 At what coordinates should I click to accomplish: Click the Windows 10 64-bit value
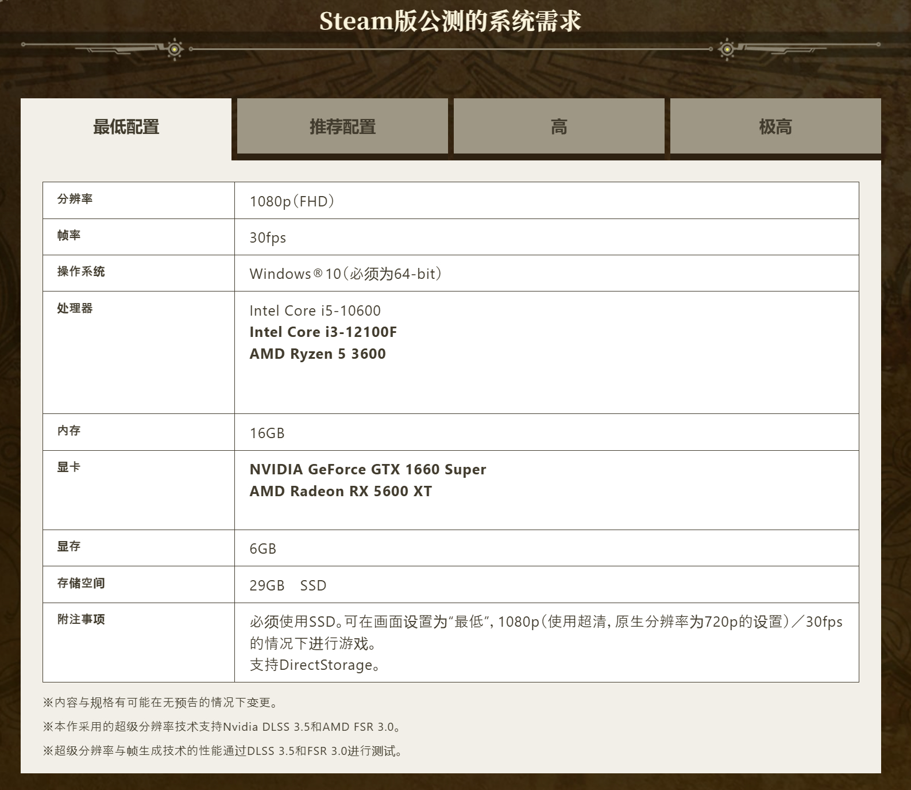pyautogui.click(x=346, y=274)
